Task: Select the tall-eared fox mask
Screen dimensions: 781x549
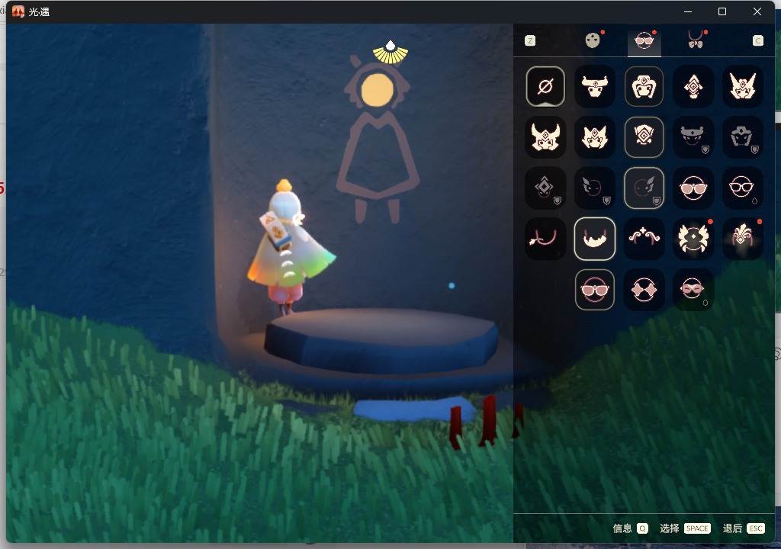Action: [x=742, y=86]
